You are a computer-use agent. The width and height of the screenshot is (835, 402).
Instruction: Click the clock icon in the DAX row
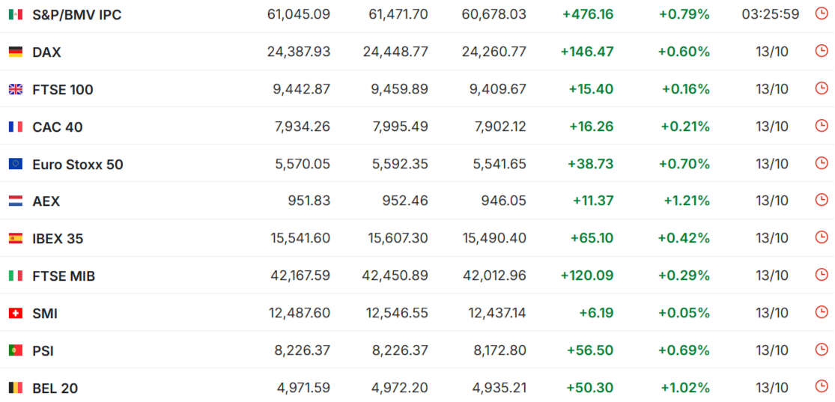click(x=822, y=51)
